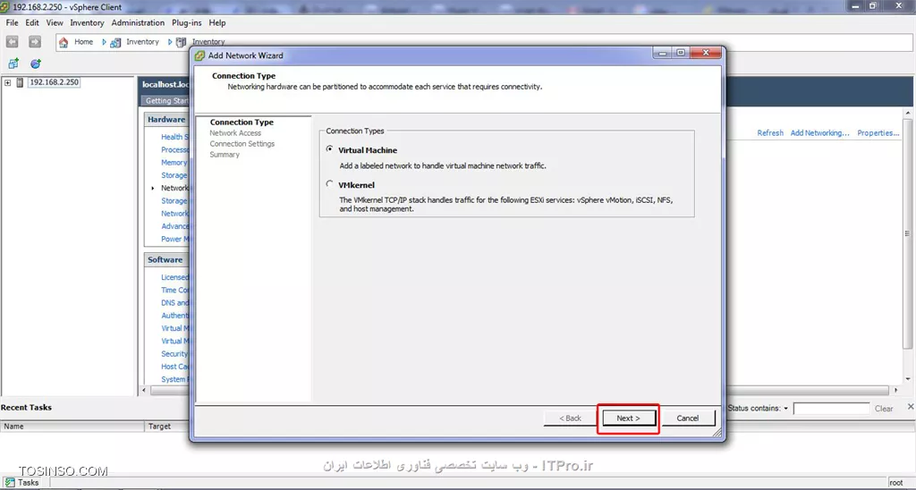The height and width of the screenshot is (490, 916).
Task: Click the globe-shaped toolbar icon beside it
Action: click(36, 63)
